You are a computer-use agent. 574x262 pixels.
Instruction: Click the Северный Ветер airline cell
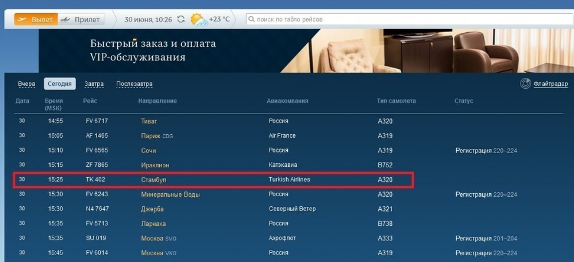[292, 209]
